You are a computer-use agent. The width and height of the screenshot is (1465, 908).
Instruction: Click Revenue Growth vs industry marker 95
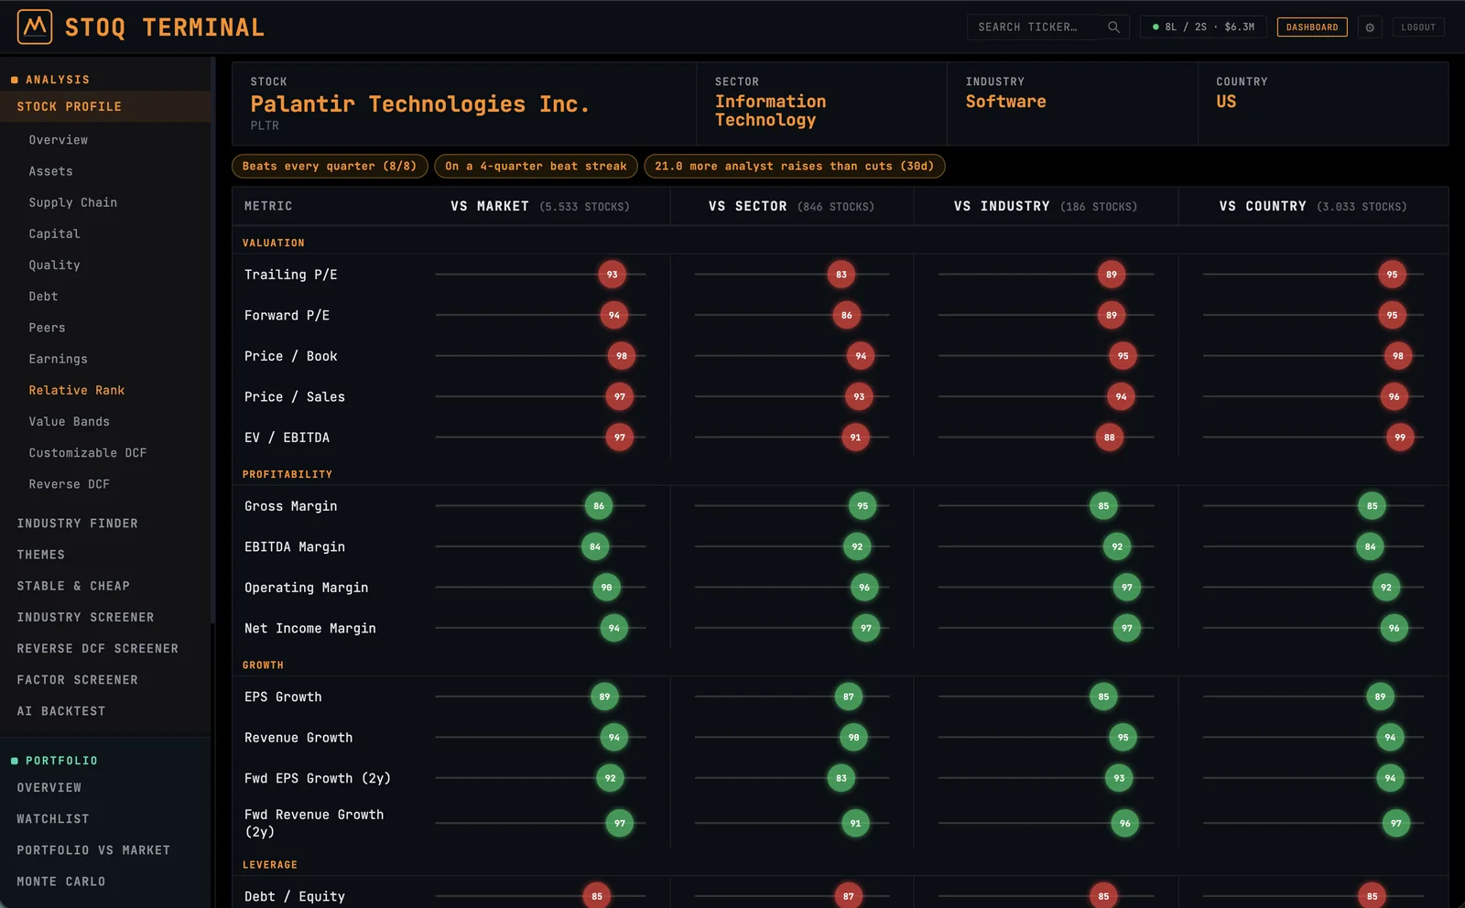[1123, 738]
